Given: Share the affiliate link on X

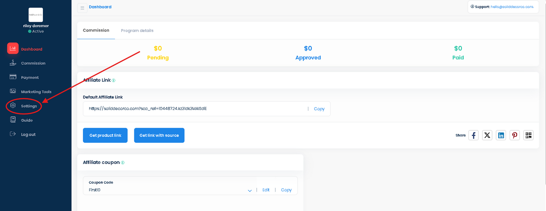Looking at the screenshot, I should coord(487,135).
